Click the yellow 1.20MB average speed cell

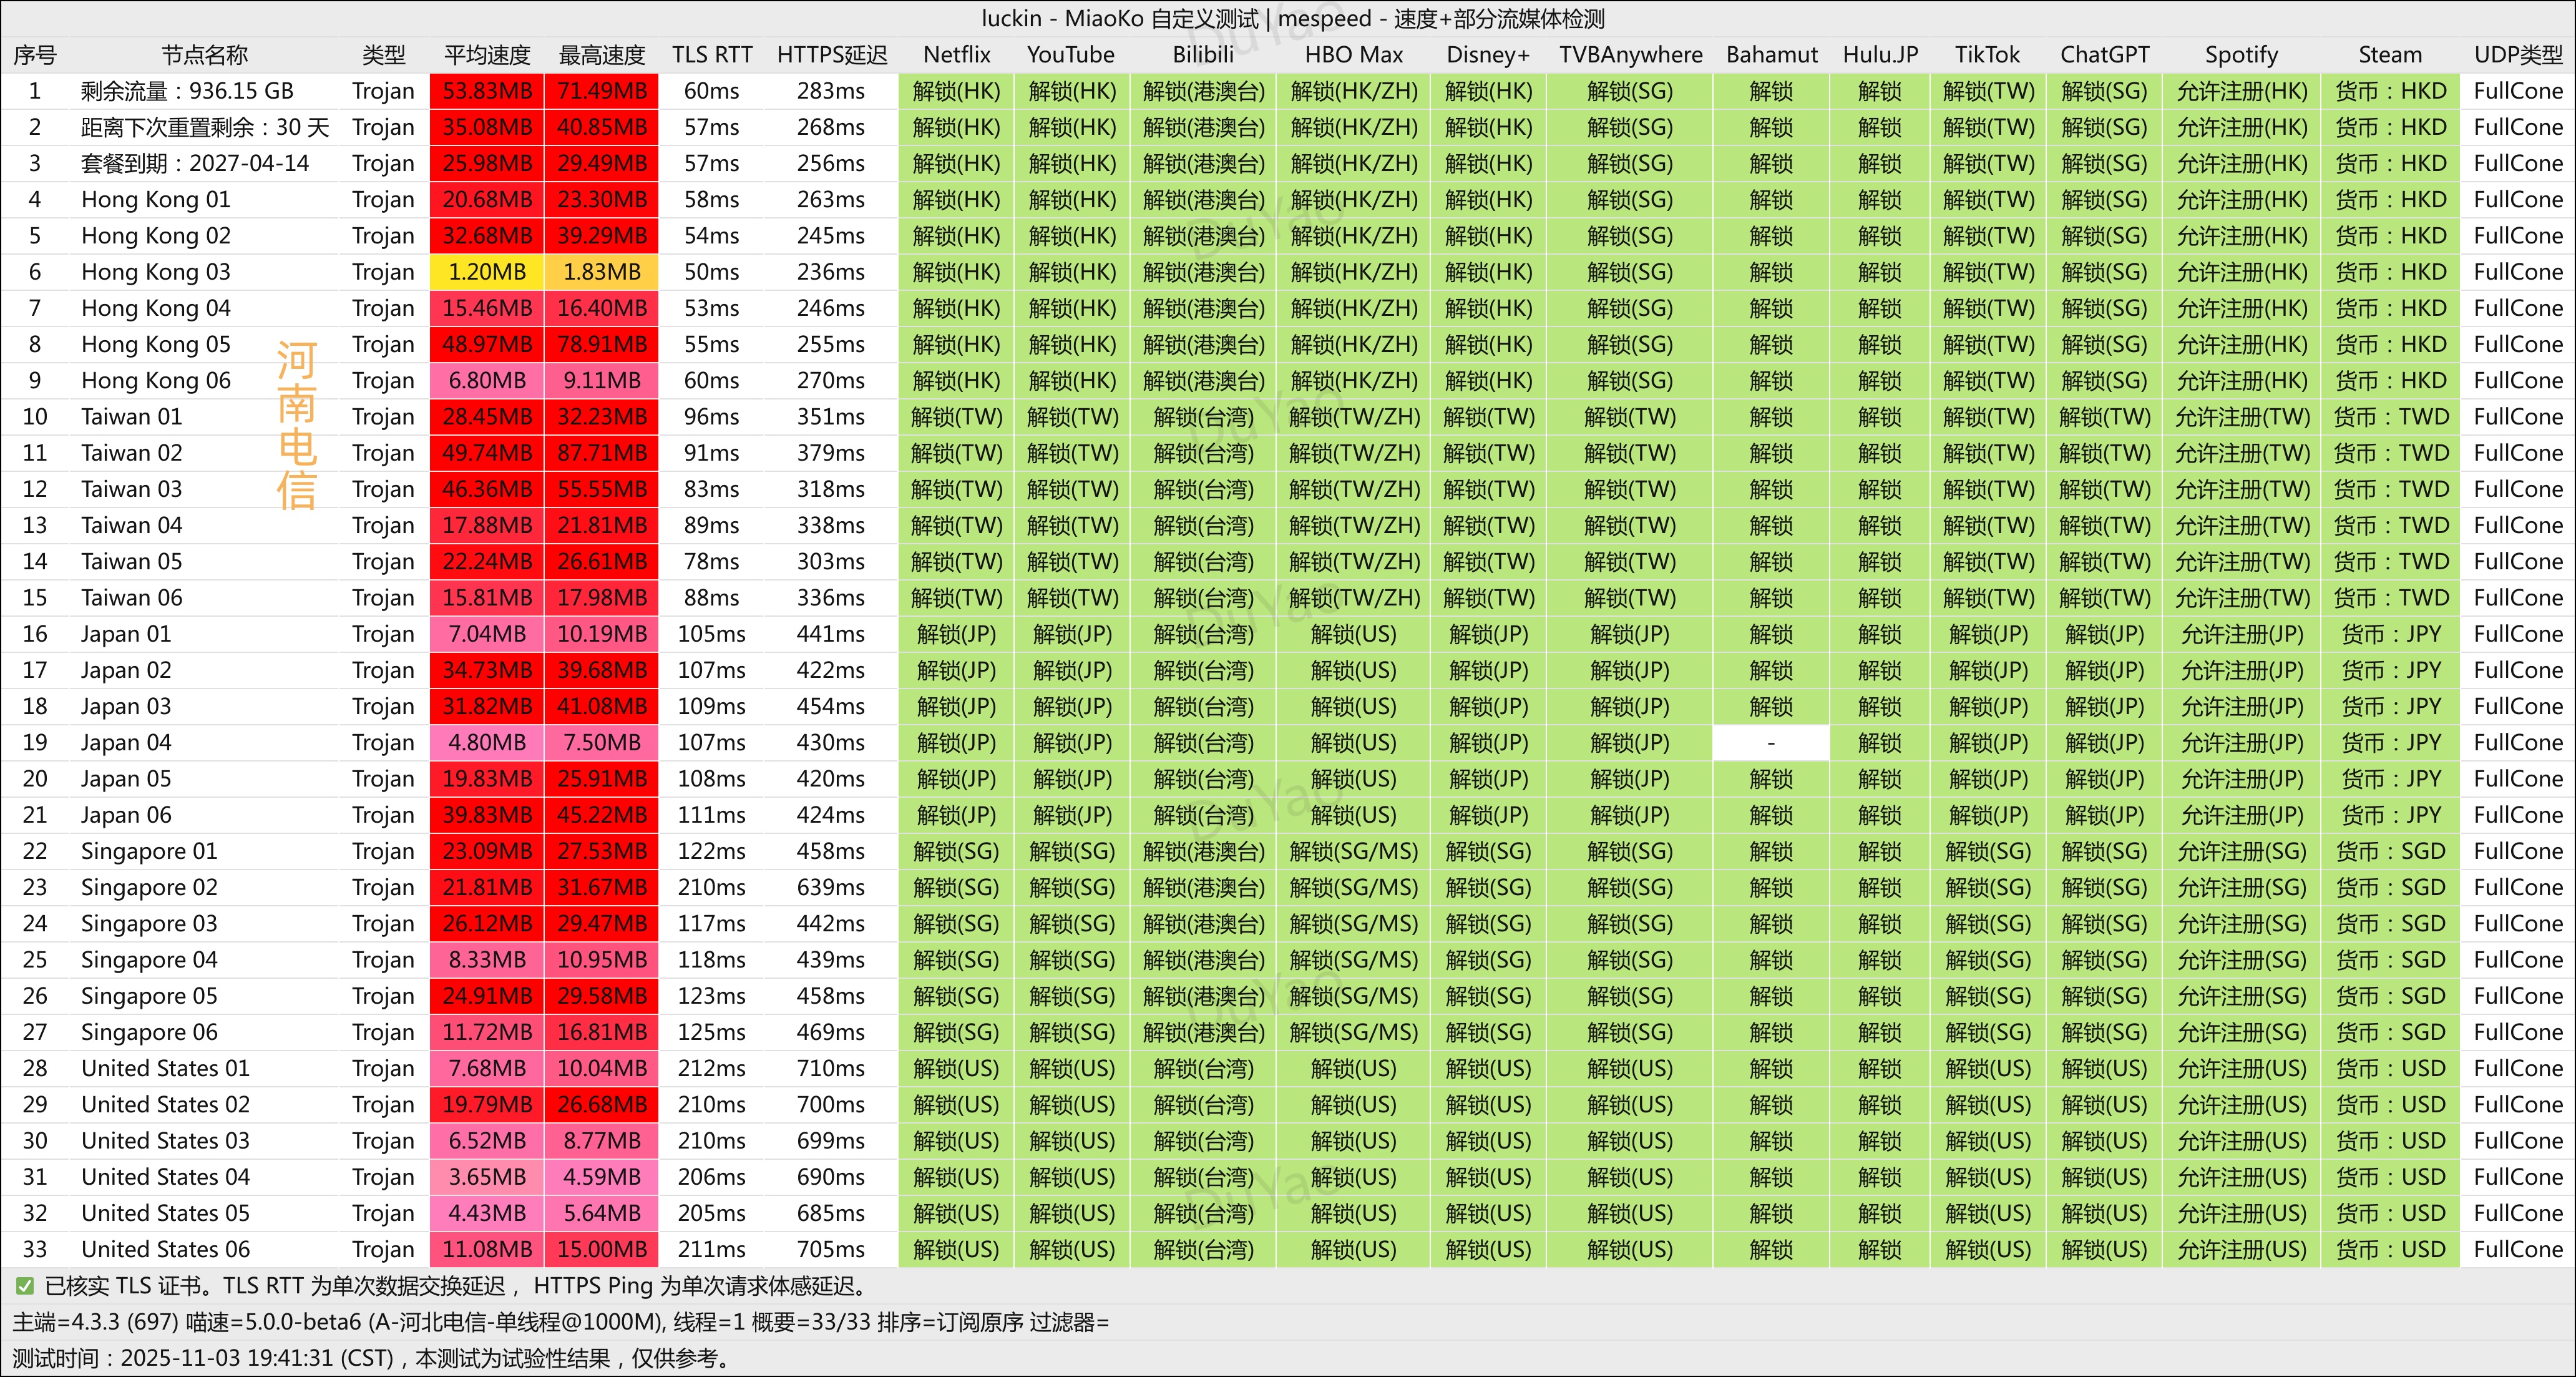click(487, 272)
